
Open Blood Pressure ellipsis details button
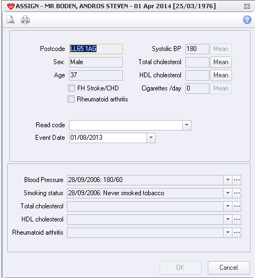point(237,180)
